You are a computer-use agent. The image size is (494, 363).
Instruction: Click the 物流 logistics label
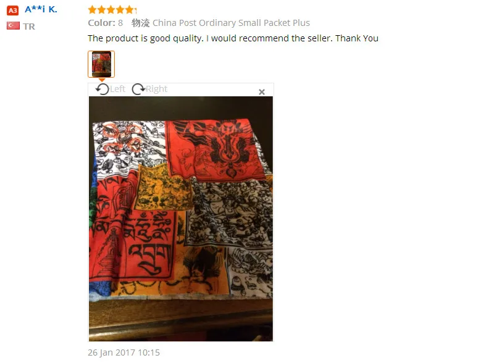[141, 23]
